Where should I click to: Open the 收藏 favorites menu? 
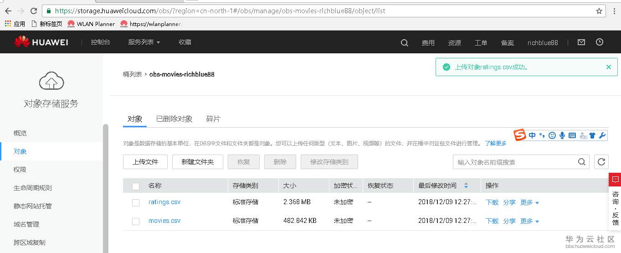pos(185,42)
